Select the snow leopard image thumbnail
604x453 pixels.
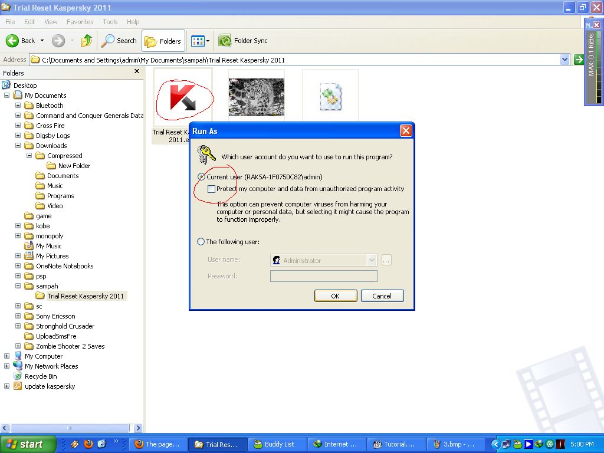257,97
